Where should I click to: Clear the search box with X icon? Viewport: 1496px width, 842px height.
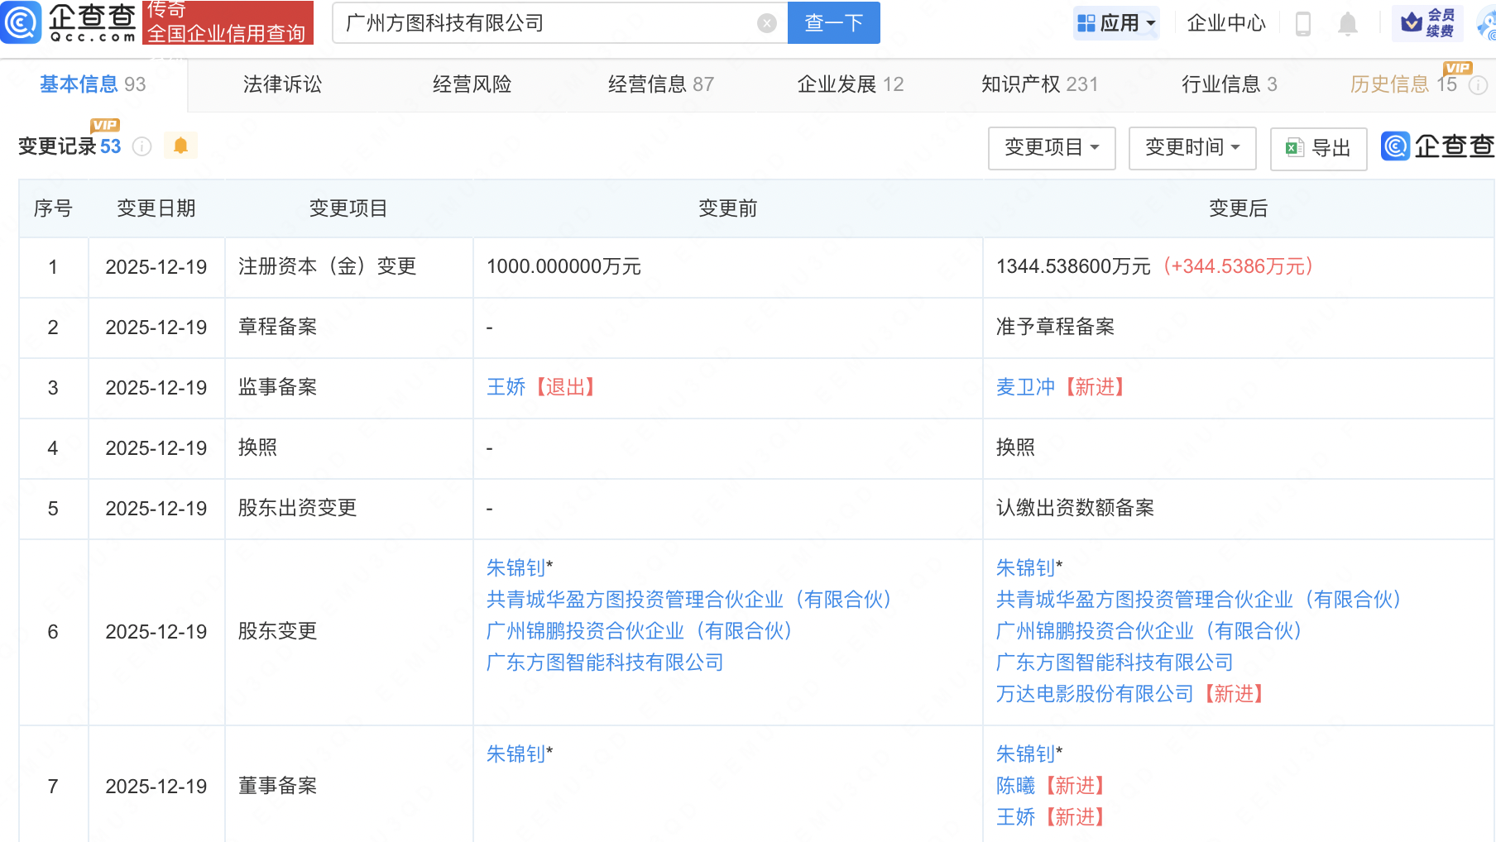click(x=766, y=23)
